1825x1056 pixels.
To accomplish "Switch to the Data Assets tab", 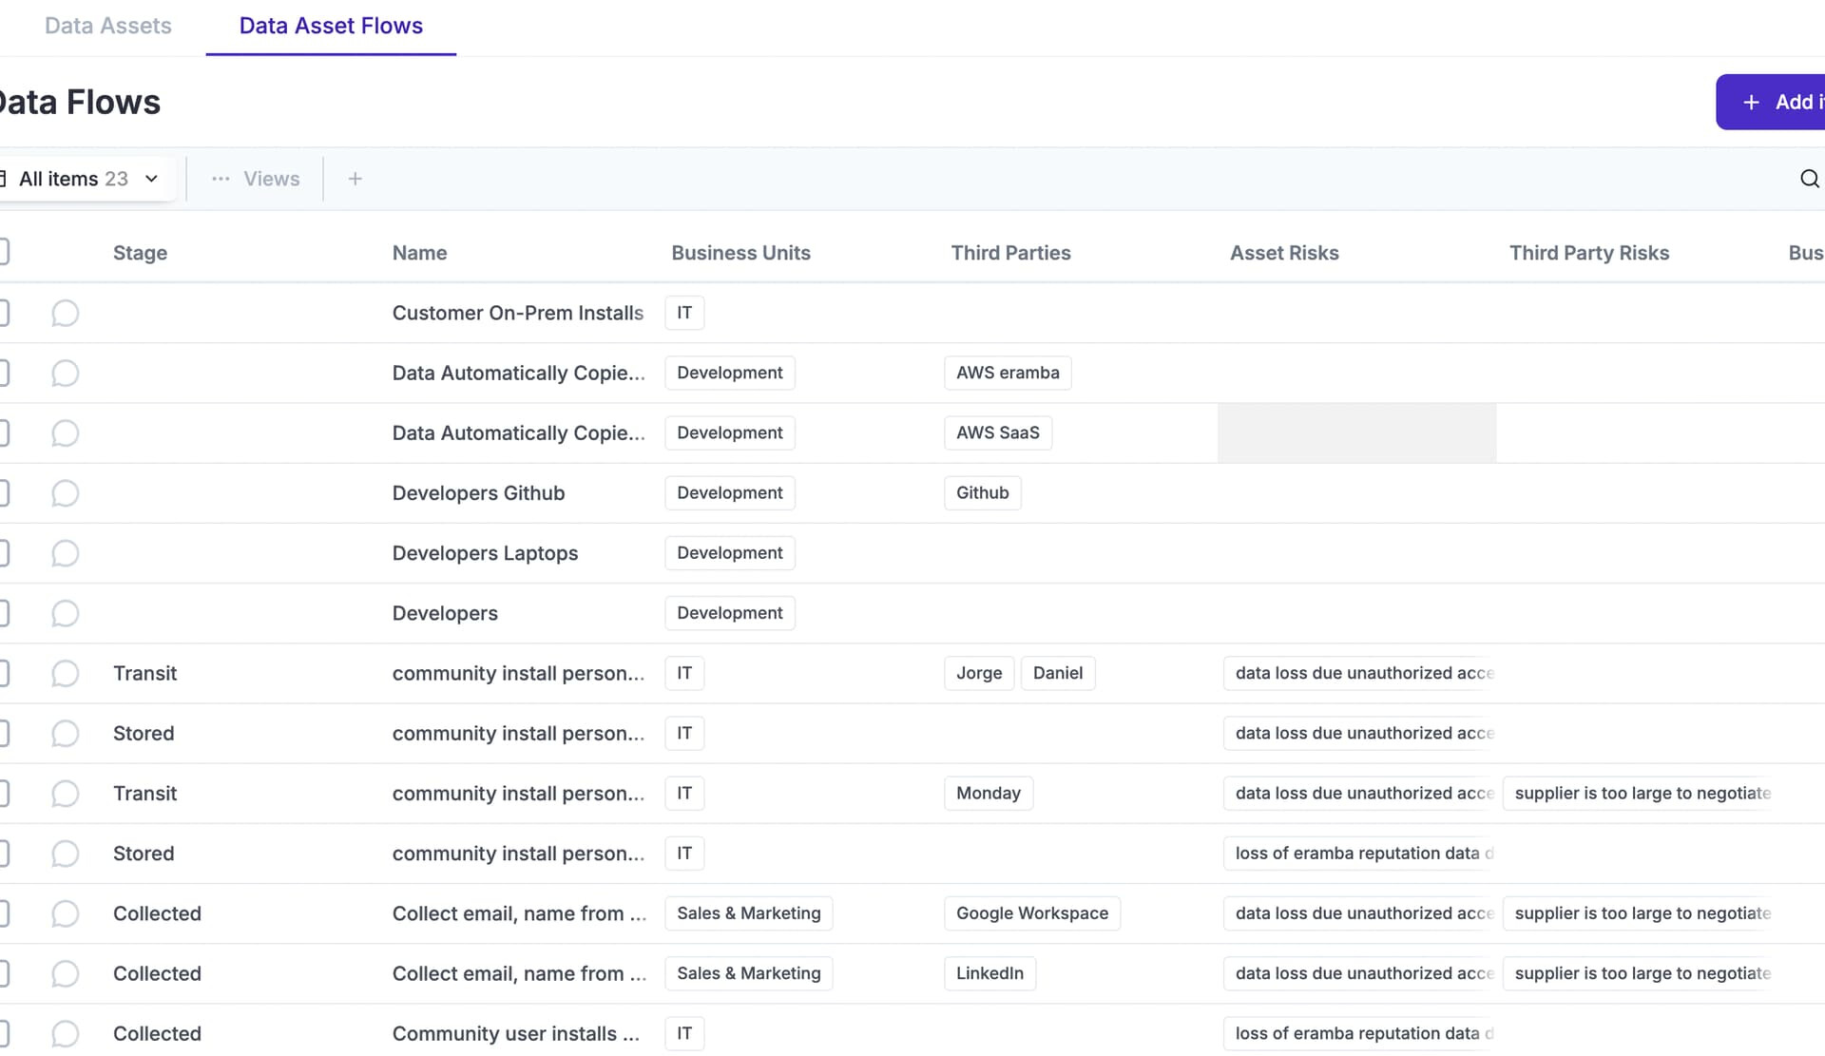I will point(108,26).
